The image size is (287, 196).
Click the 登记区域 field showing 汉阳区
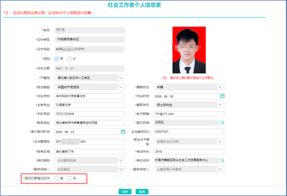pos(187,122)
